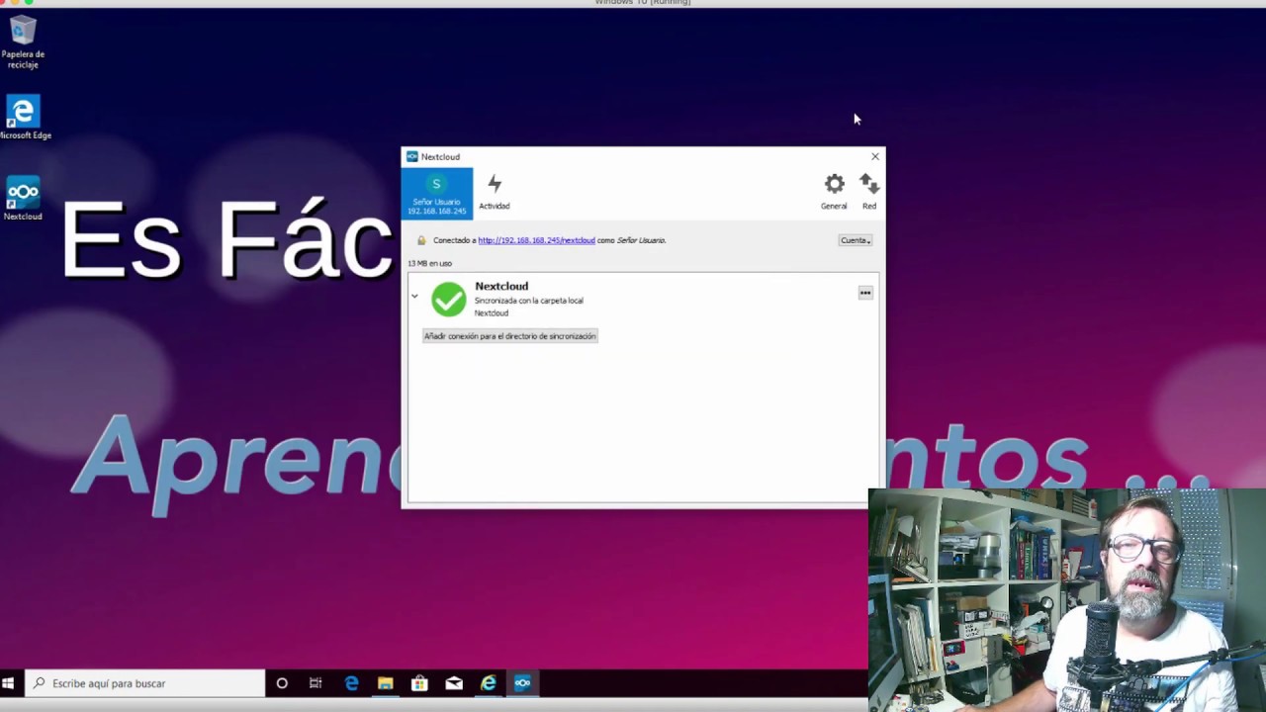
Task: Click the taskbar search box
Action: 145,683
